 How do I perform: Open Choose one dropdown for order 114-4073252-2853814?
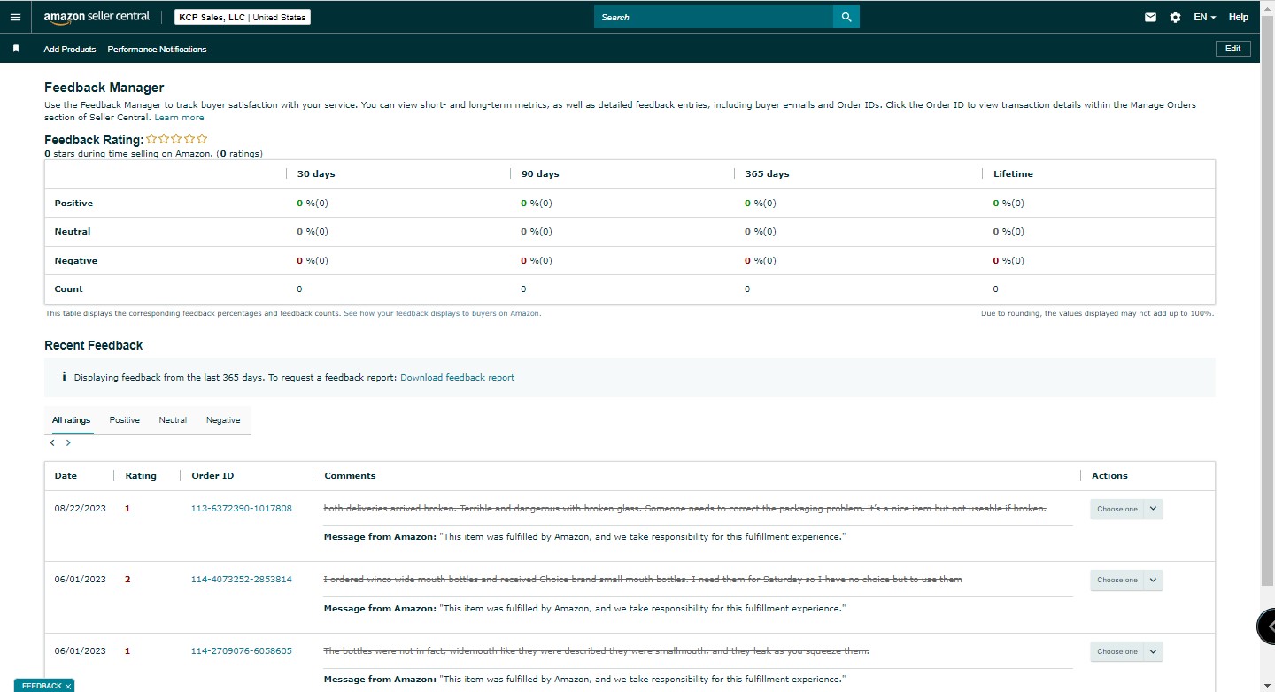click(x=1126, y=580)
